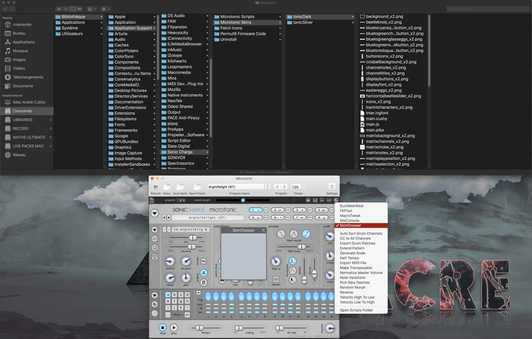
Task: Select the band-pass filter mode icon
Action: (293, 234)
